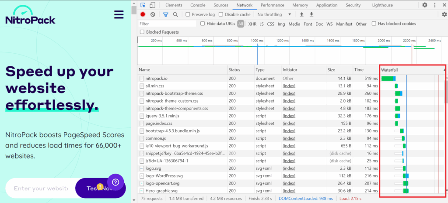This screenshot has width=448, height=203.
Task: Click Waterfall column sort arrow
Action: [444, 69]
